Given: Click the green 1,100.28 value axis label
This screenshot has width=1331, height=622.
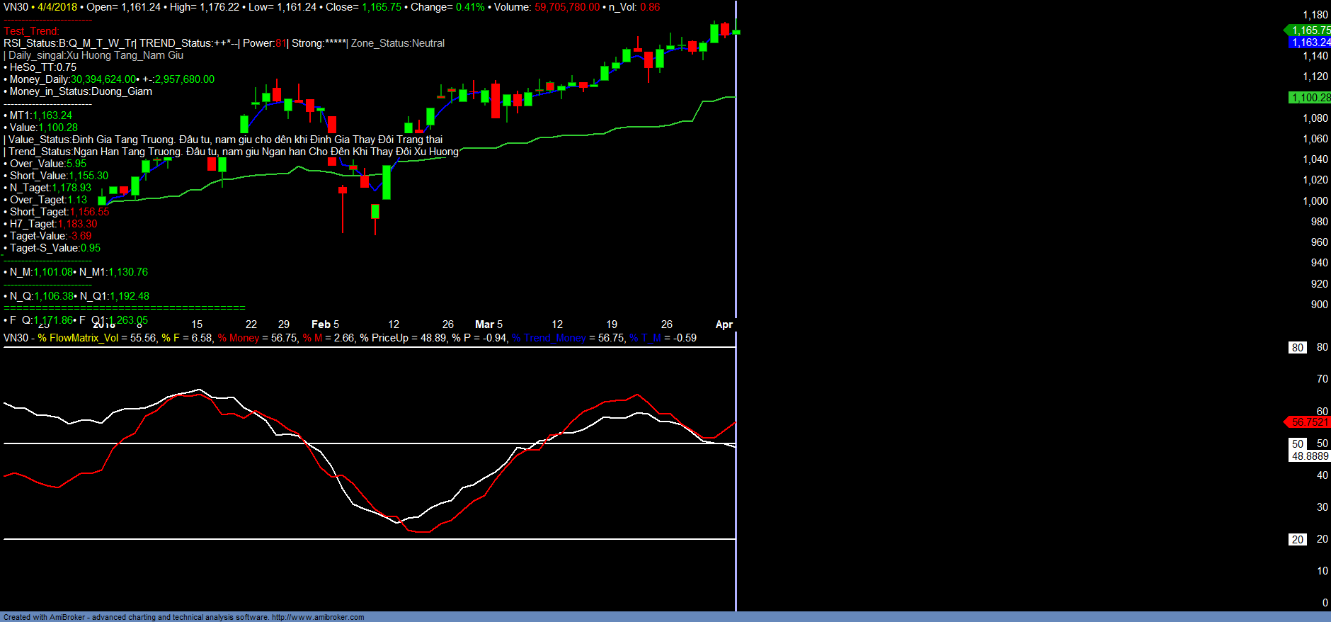Looking at the screenshot, I should point(1310,98).
